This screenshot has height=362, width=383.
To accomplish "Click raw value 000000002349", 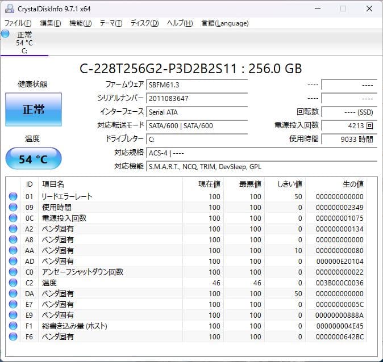I will click(x=339, y=207).
